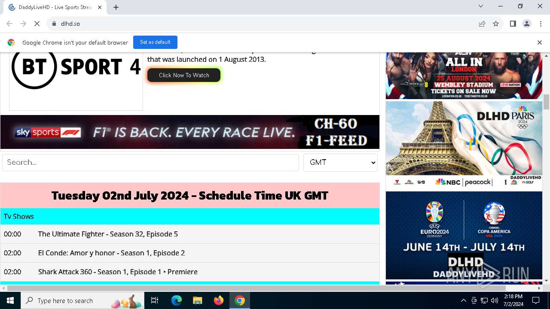Image resolution: width=550 pixels, height=309 pixels.
Task: Open the GMT timezone dropdown
Action: (x=340, y=163)
